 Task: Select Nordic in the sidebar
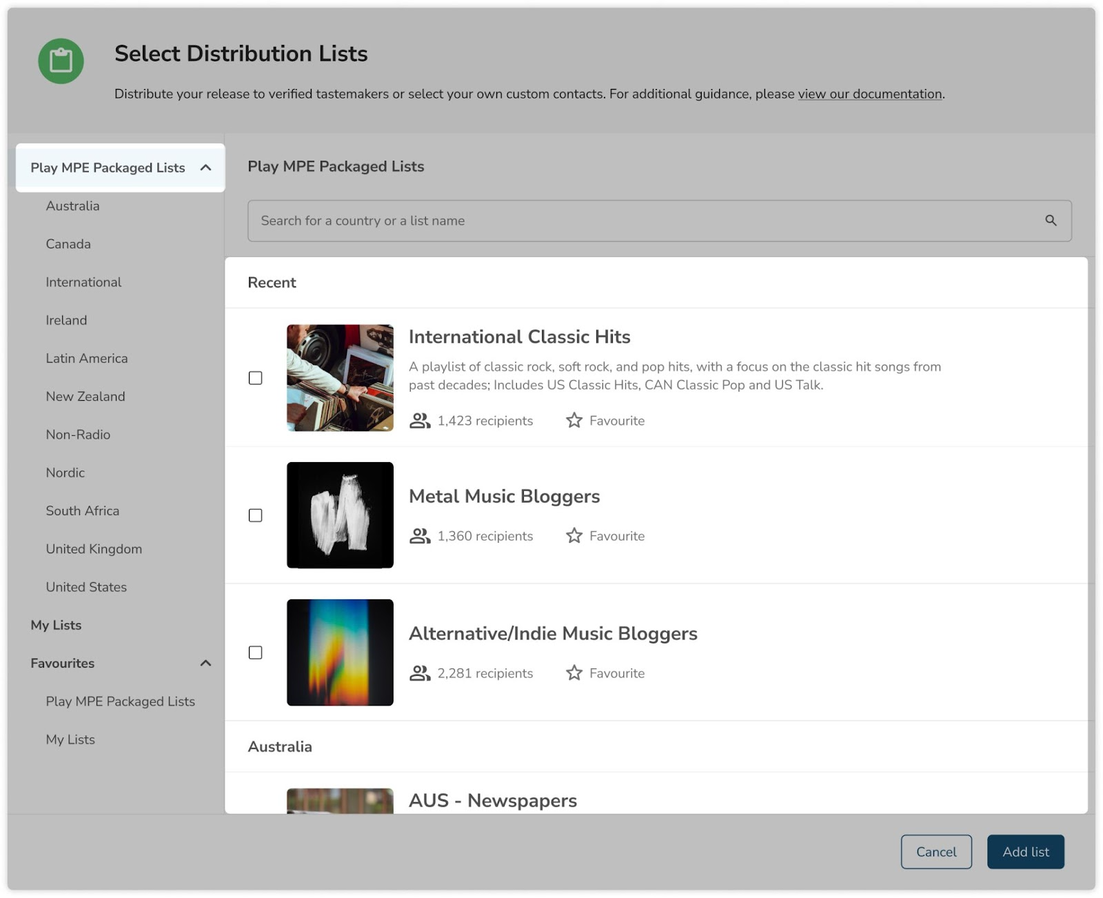coord(65,472)
